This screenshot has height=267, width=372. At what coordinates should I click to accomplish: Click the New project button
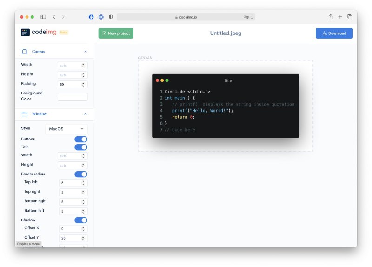click(116, 33)
